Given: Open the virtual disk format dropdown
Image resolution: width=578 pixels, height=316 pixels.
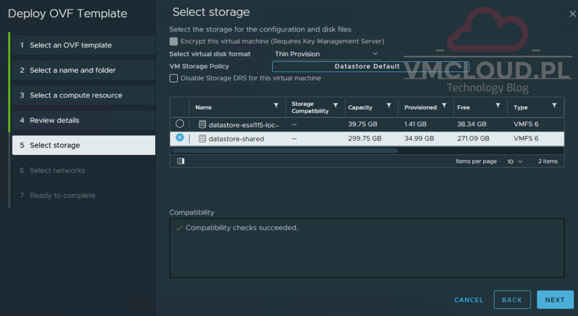Looking at the screenshot, I should tap(326, 54).
